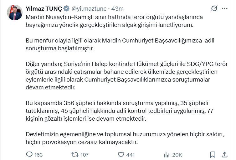Click the 163 replies count

(x=38, y=155)
